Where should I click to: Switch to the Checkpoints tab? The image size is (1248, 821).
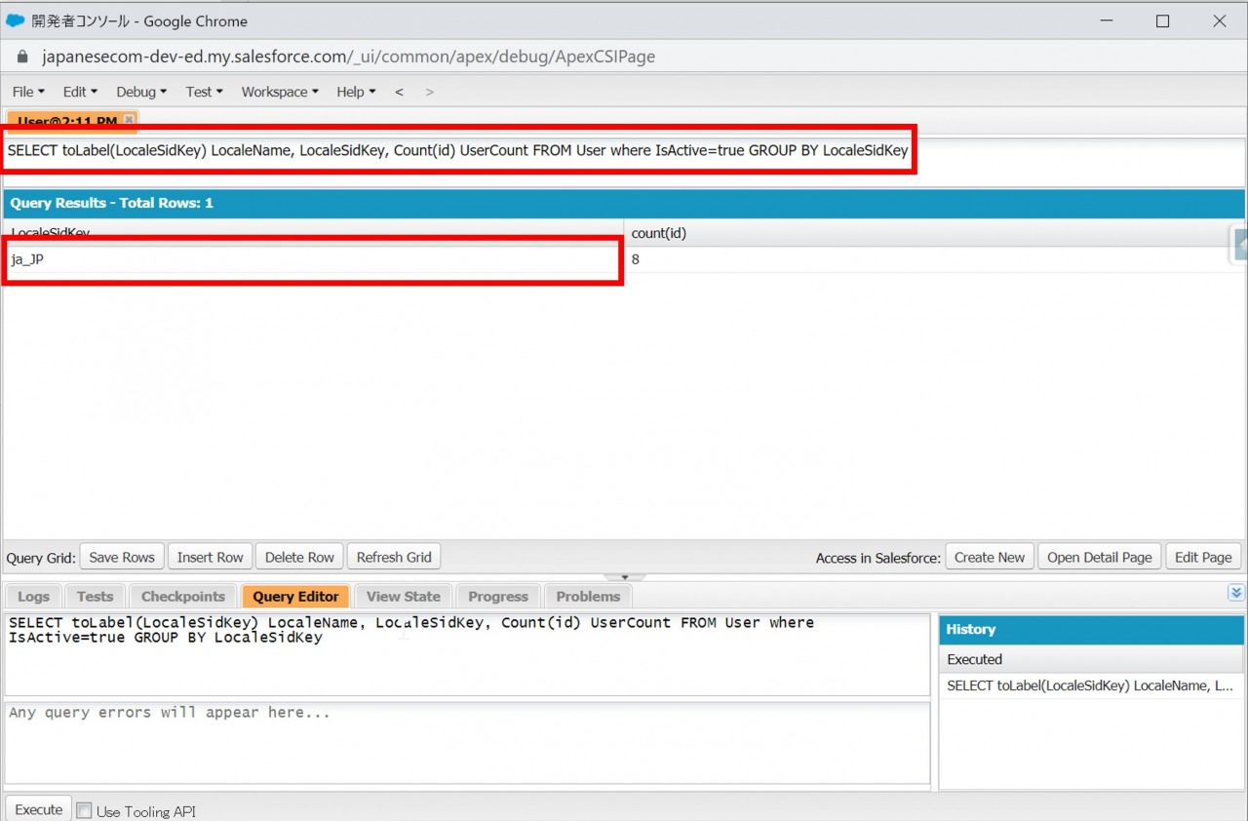coord(182,596)
